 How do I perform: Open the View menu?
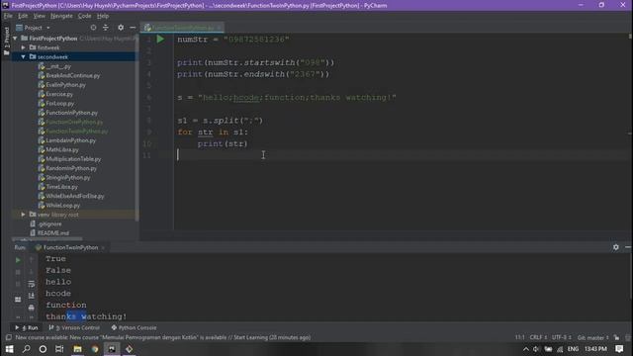(x=40, y=16)
